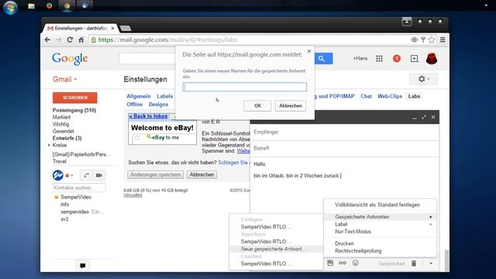Open the Gmail settings gear menu
The image size is (496, 279).
pos(424,79)
